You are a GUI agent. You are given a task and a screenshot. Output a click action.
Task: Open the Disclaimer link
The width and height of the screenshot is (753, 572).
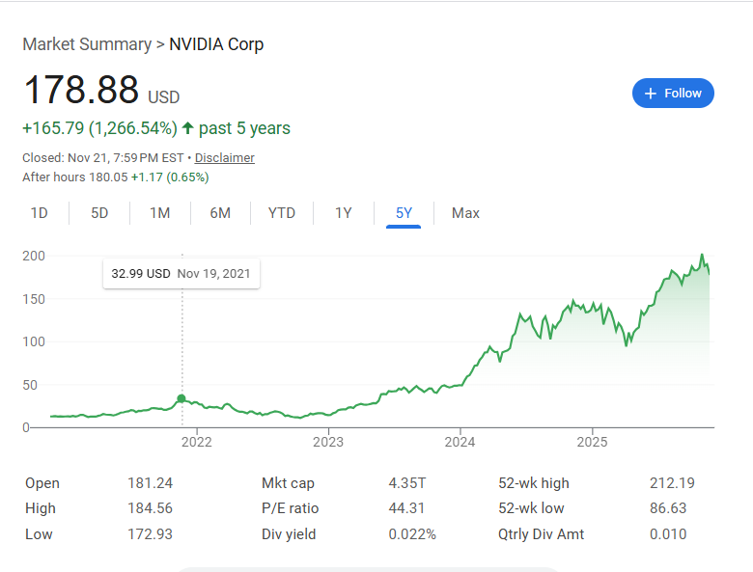pos(225,157)
